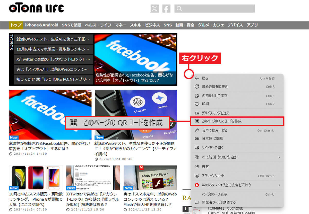Click the refresh icon beside 最新の情報に更新
This screenshot has width=309, height=214.
(x=197, y=87)
